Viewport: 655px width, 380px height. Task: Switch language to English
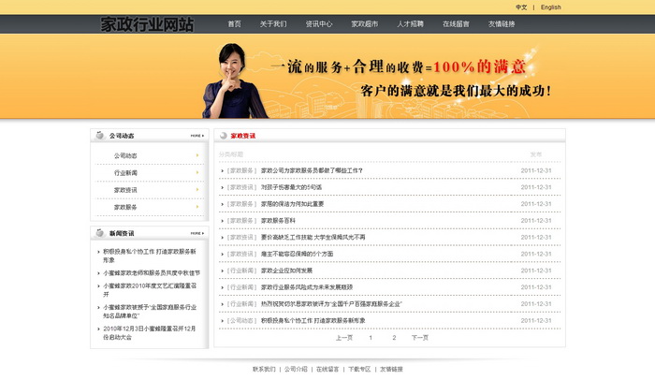pyautogui.click(x=551, y=7)
